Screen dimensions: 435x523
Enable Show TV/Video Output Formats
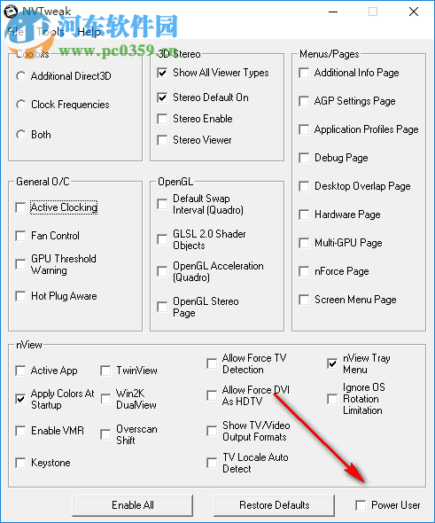click(212, 431)
